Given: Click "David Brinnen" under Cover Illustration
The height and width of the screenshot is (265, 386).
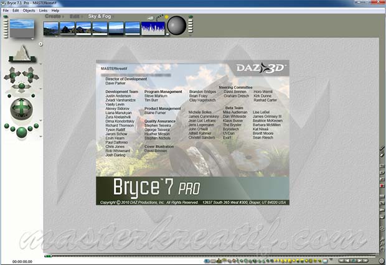Looking at the screenshot, I should click(156, 151).
